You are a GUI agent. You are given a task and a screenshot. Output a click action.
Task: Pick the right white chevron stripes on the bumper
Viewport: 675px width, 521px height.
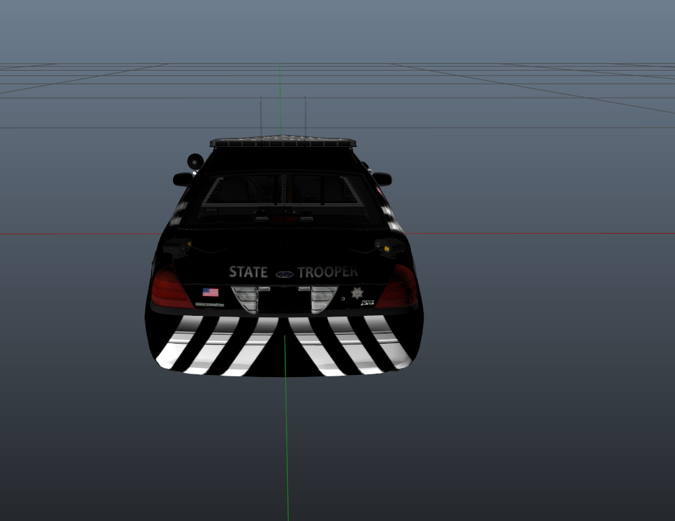click(350, 346)
